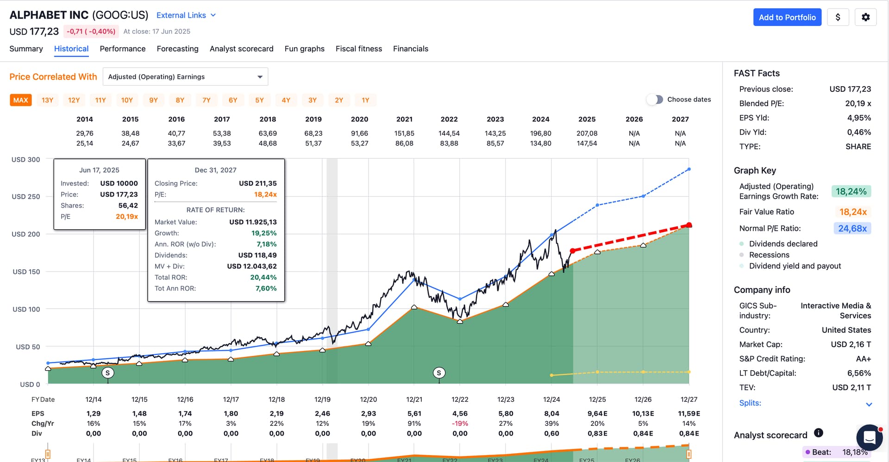The image size is (889, 462).
Task: Select the 5Y time range
Action: 260,100
